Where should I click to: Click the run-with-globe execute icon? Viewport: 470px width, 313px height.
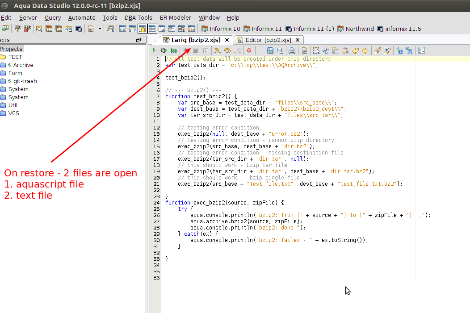[174, 50]
